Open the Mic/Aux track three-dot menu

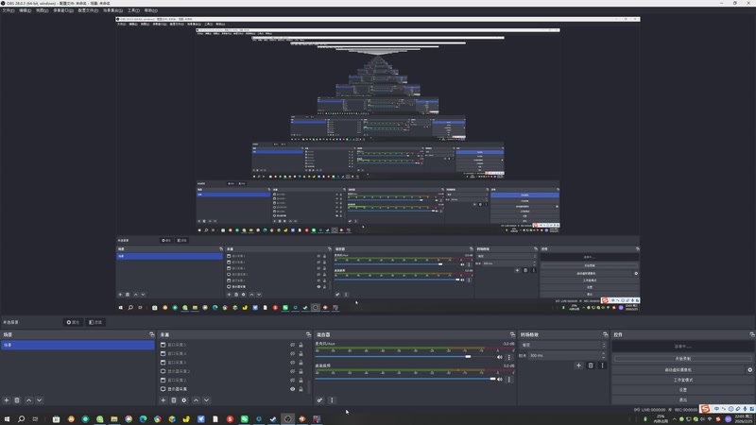(x=508, y=357)
